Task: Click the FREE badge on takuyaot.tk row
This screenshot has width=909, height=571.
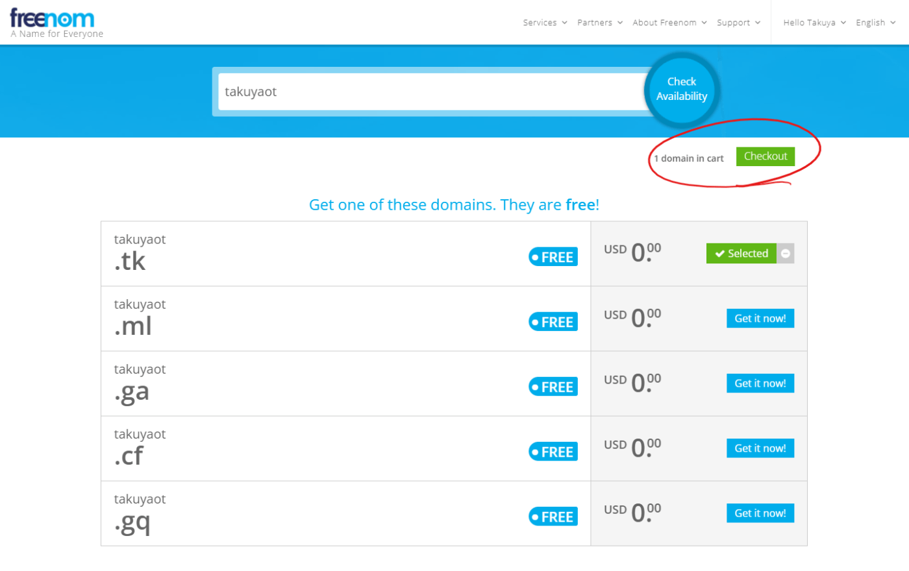Action: 553,257
